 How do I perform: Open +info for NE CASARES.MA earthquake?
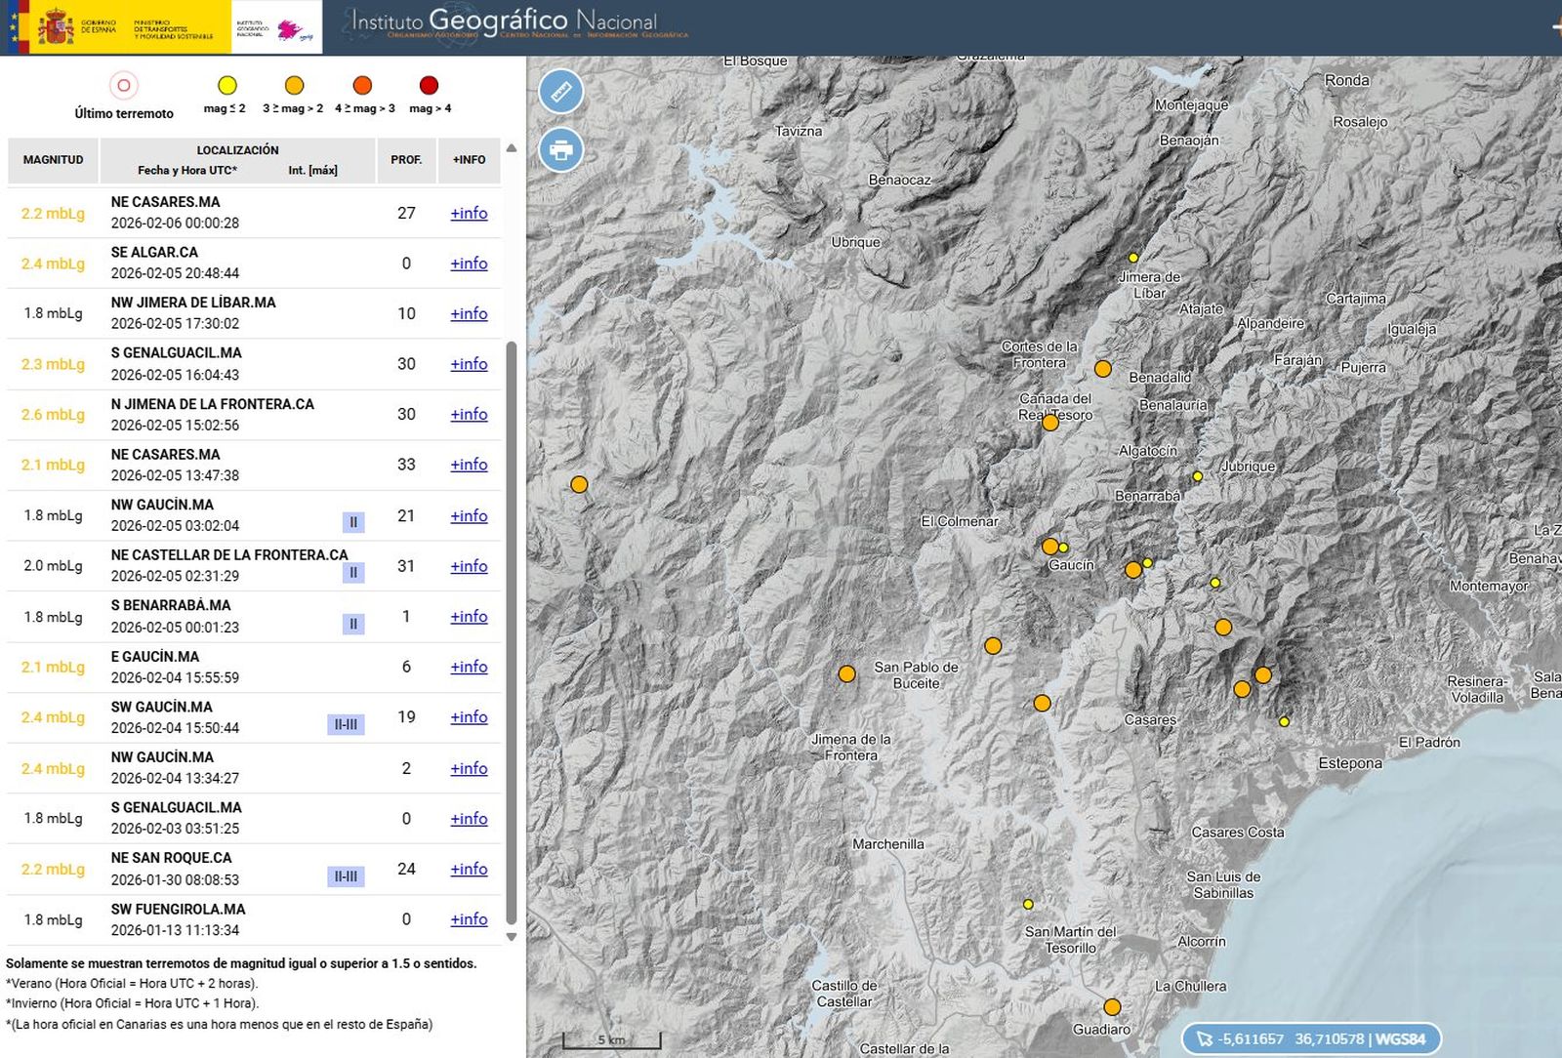(x=469, y=213)
